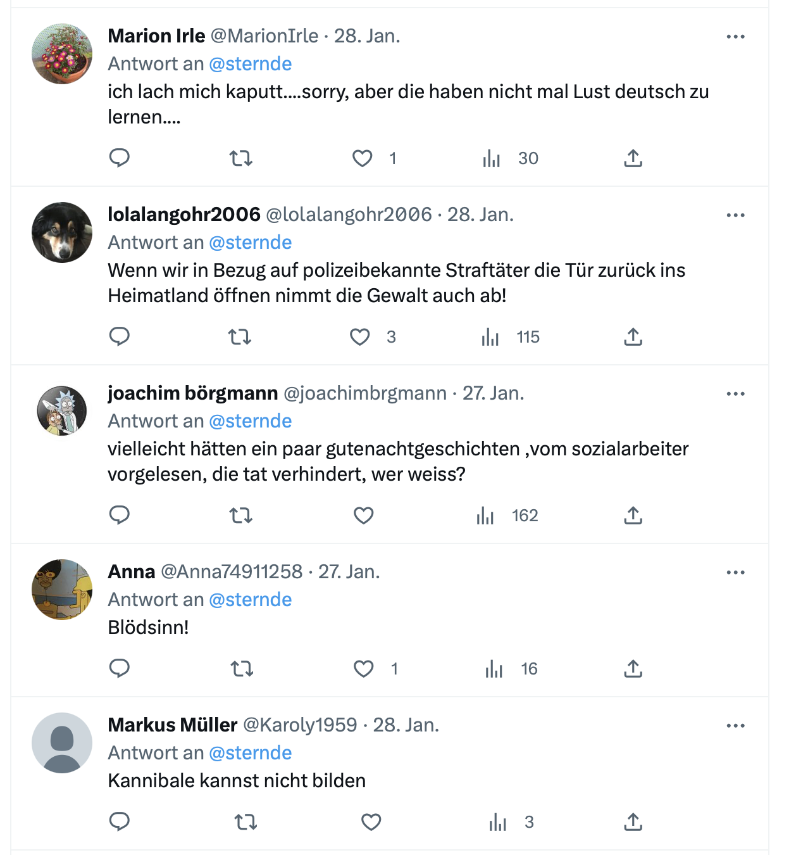The width and height of the screenshot is (796, 855).
Task: Click lolalangohr2006's dog profile picture
Action: [62, 232]
